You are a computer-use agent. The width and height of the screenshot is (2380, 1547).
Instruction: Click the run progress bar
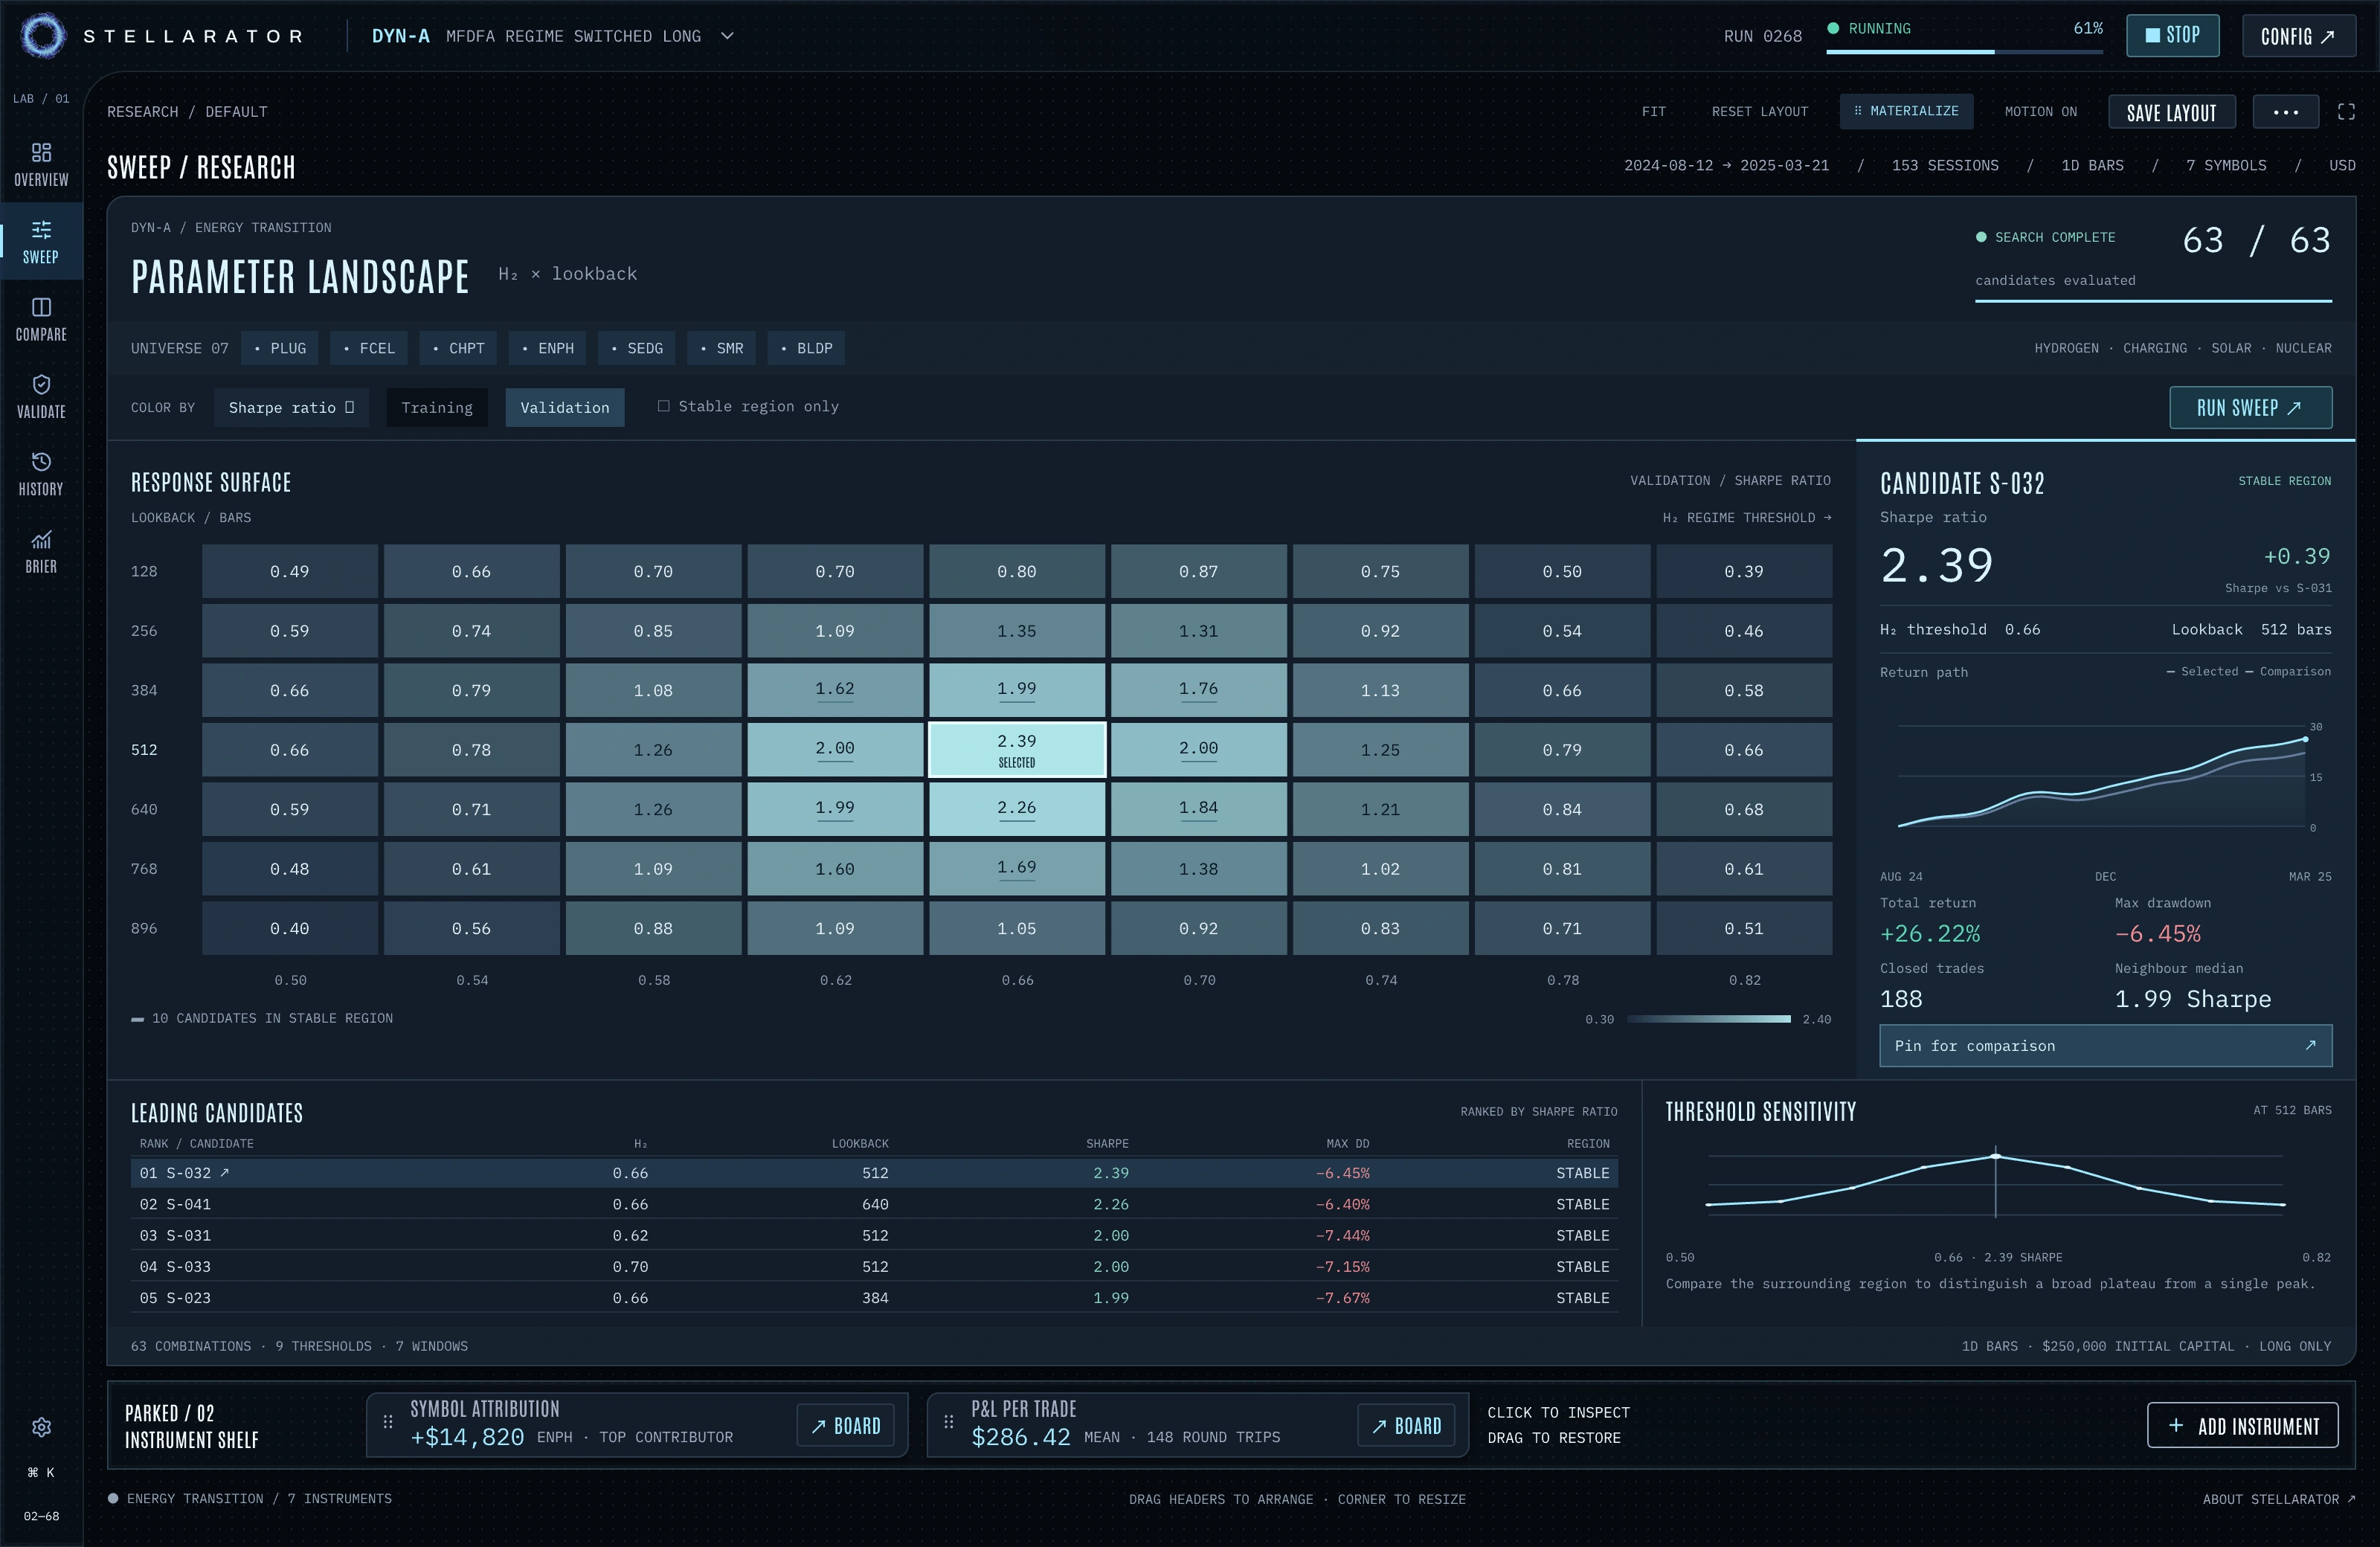(x=1964, y=52)
